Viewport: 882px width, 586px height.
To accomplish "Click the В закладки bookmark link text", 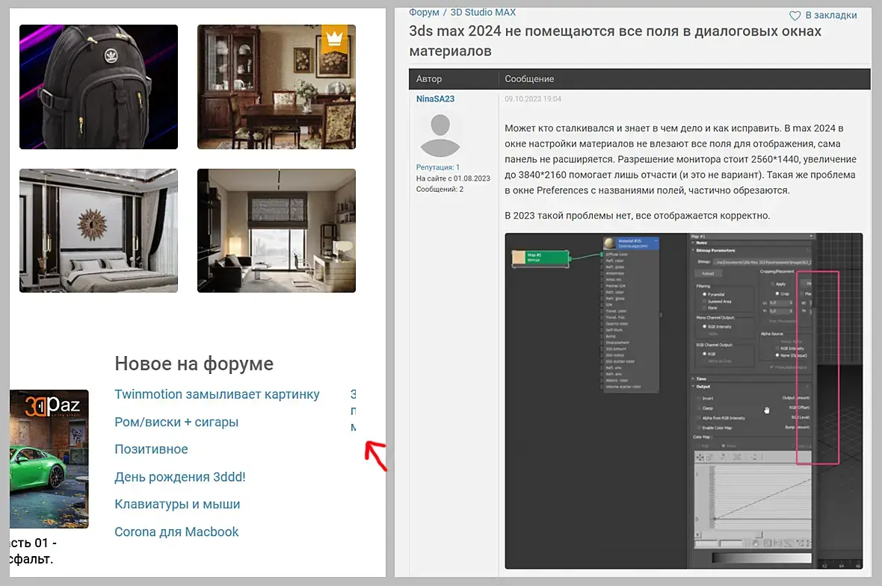I will pos(831,15).
